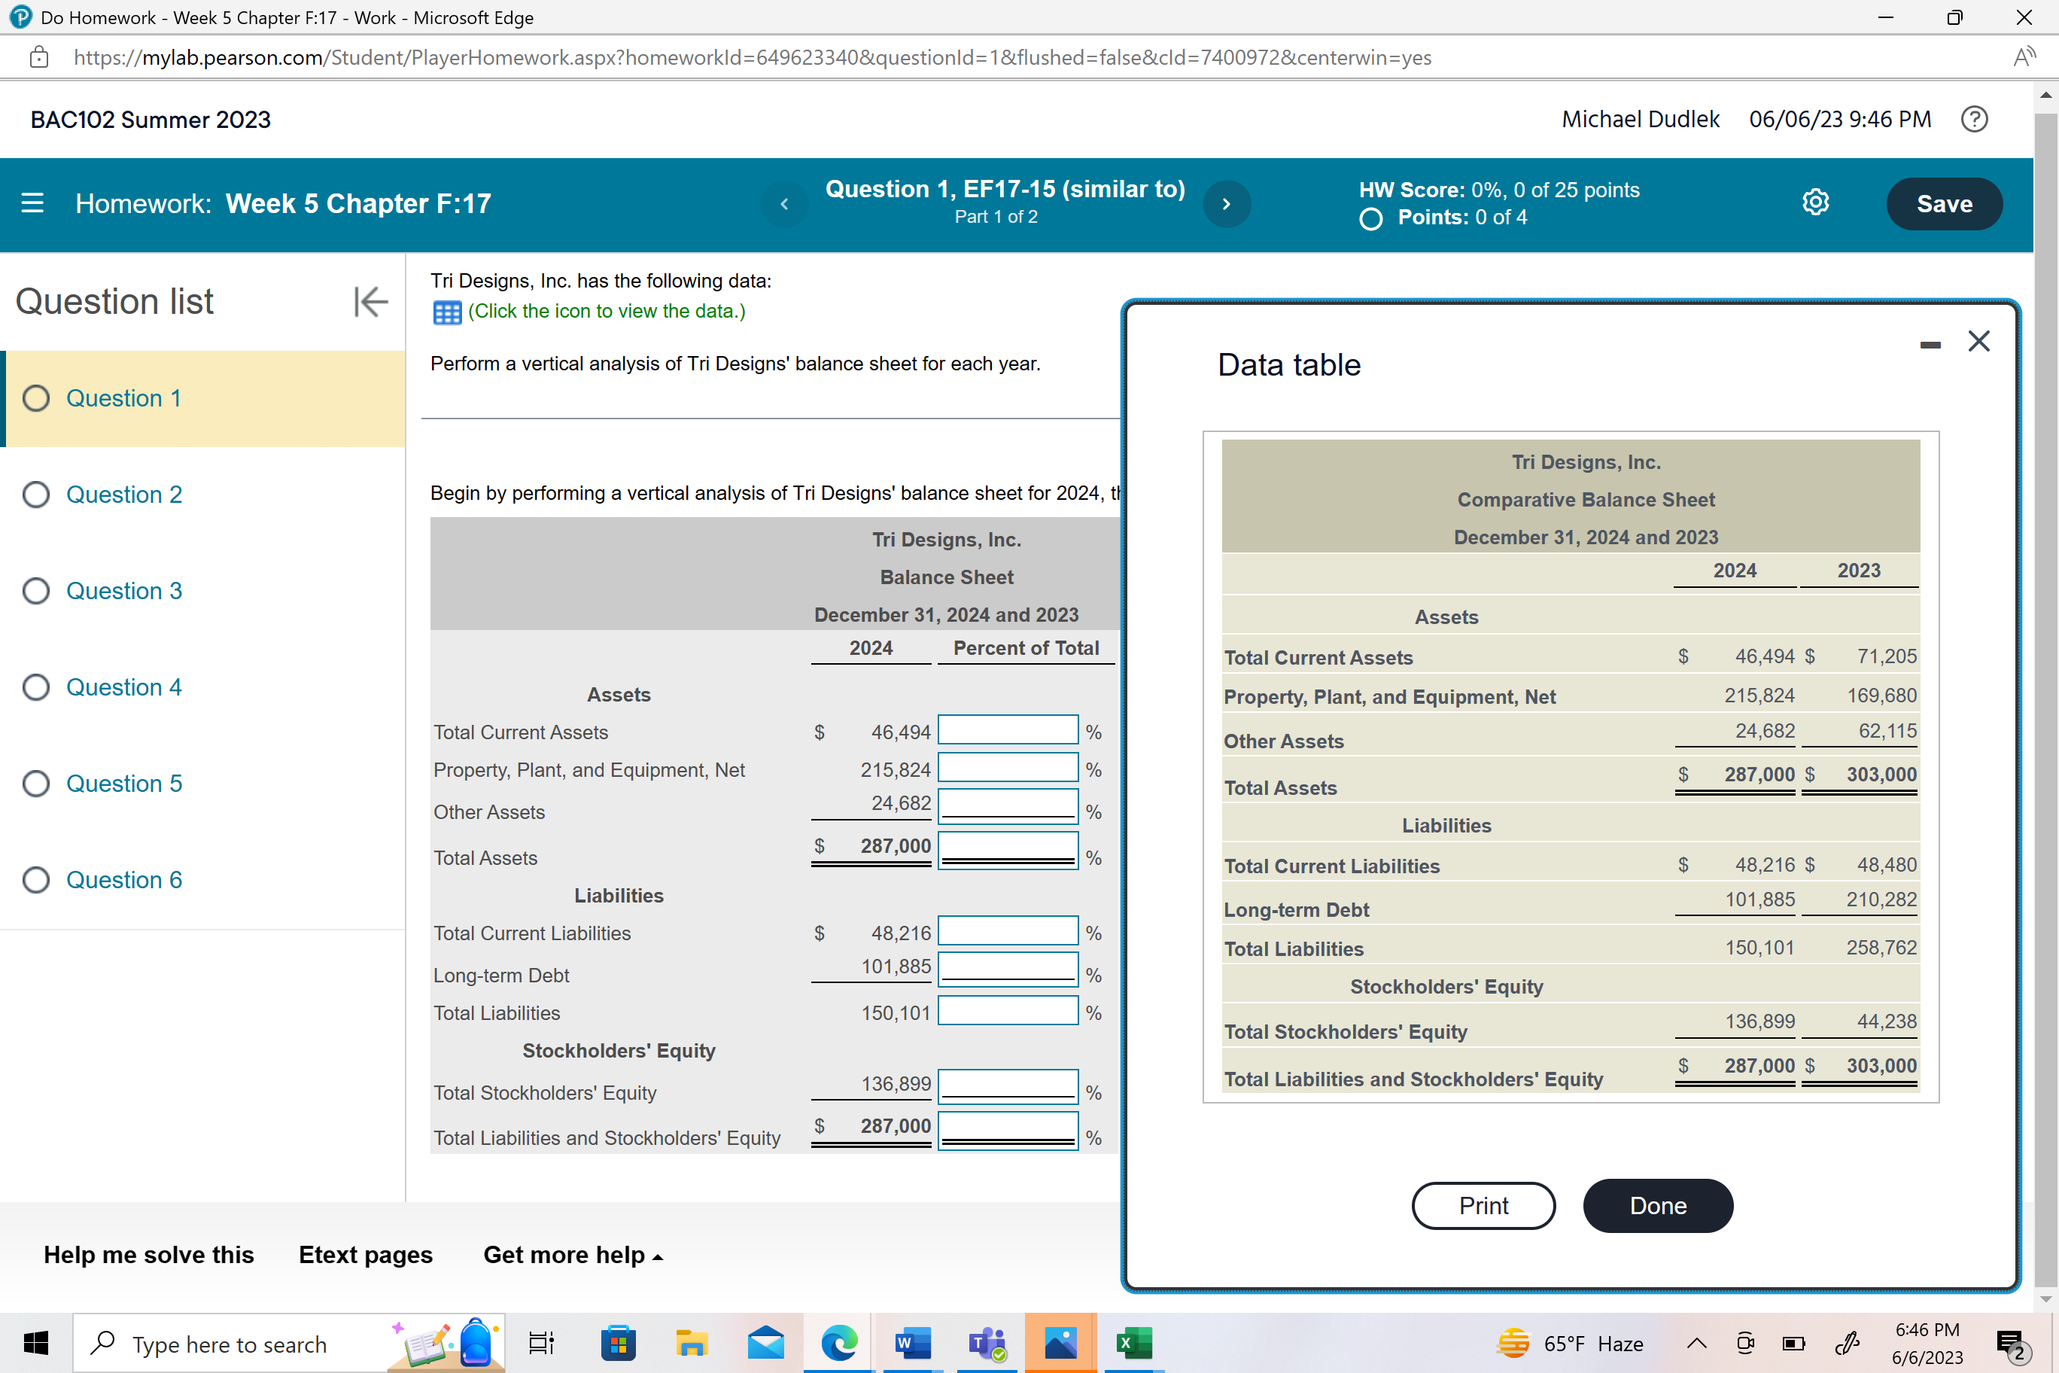
Task: Open the hamburger menu next to Homework
Action: point(32,203)
